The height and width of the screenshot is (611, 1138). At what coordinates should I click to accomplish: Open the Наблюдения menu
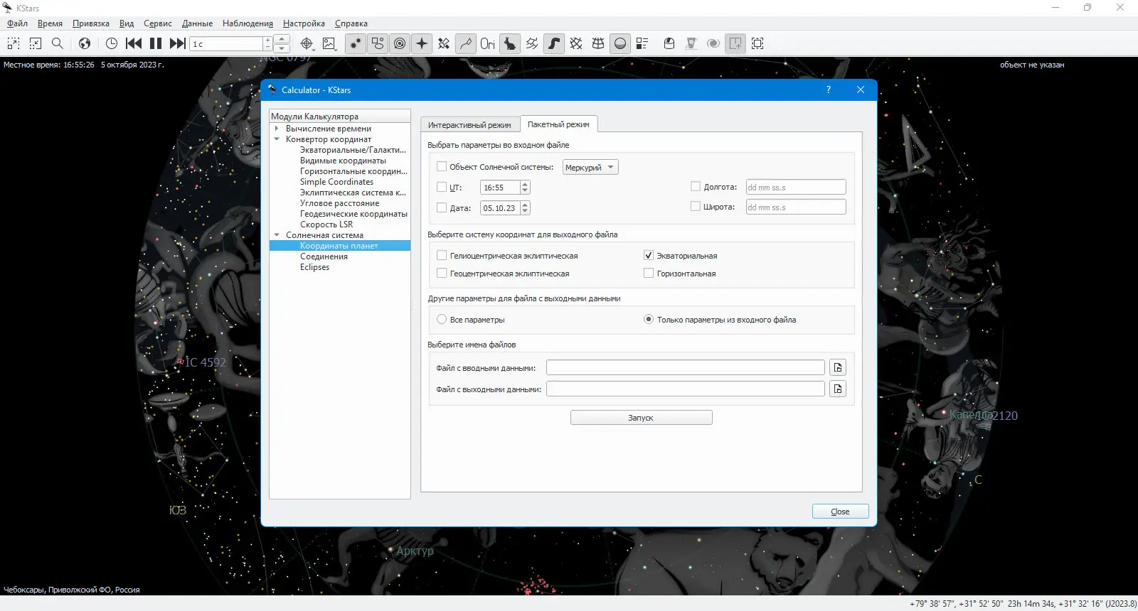[x=248, y=23]
